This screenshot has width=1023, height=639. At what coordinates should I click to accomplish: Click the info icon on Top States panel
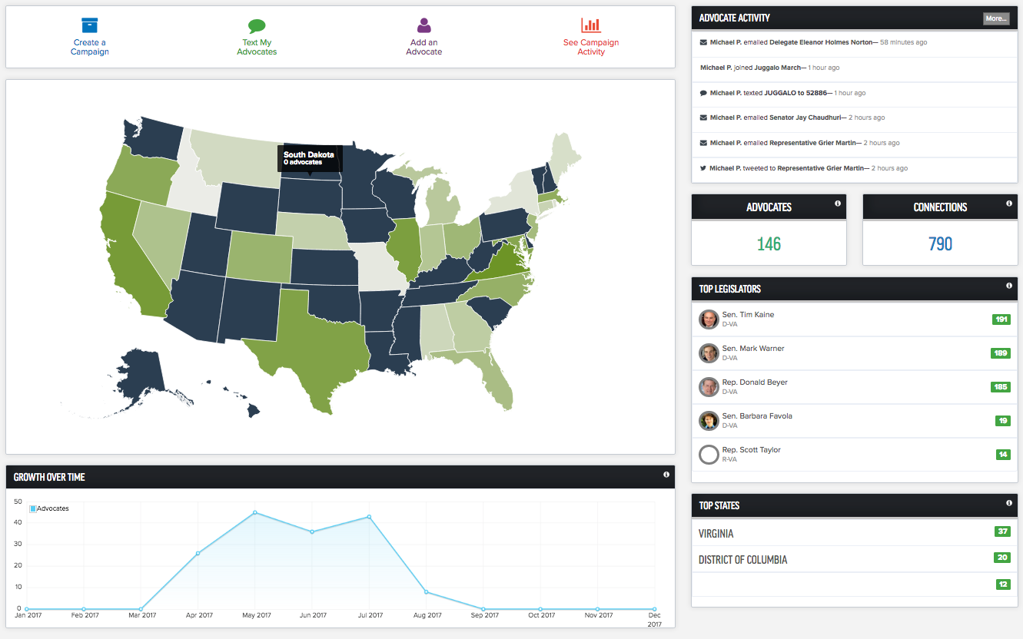(1009, 503)
